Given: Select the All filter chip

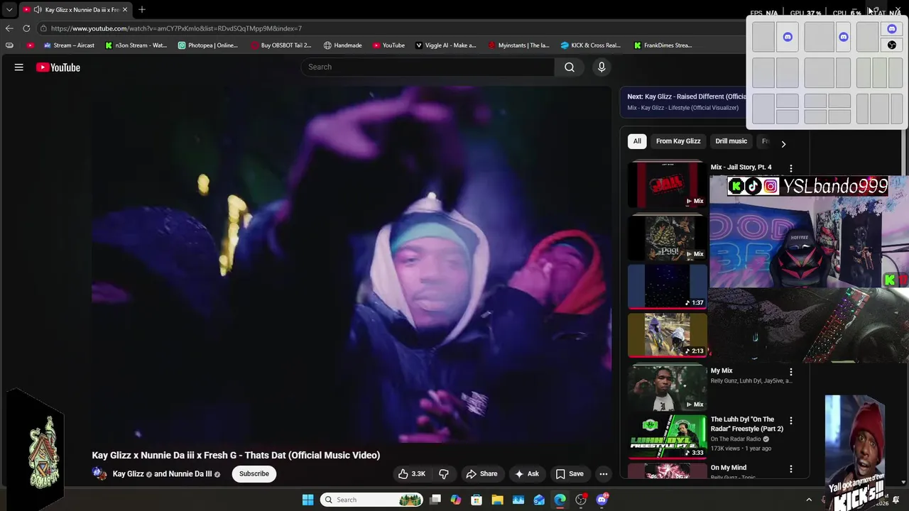Looking at the screenshot, I should 637,141.
